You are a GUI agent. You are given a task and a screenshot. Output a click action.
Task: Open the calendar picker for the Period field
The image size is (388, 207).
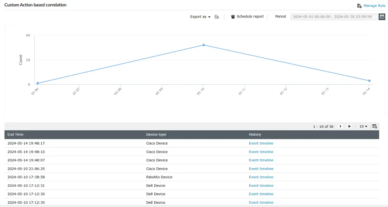pyautogui.click(x=382, y=16)
